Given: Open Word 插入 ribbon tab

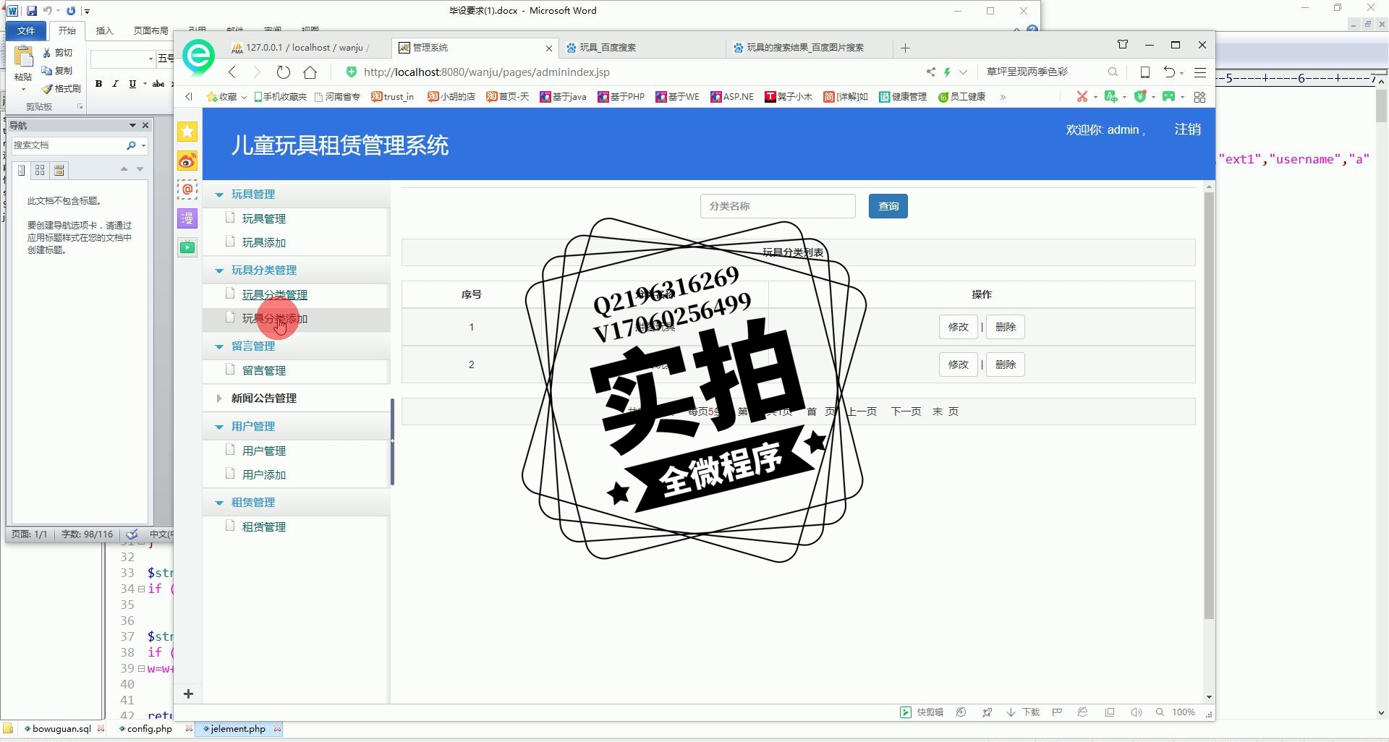Looking at the screenshot, I should (x=105, y=30).
